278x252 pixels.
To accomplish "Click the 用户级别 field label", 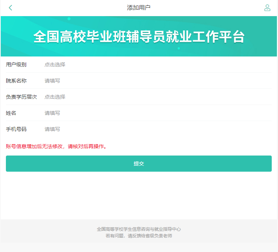I will tap(16, 65).
